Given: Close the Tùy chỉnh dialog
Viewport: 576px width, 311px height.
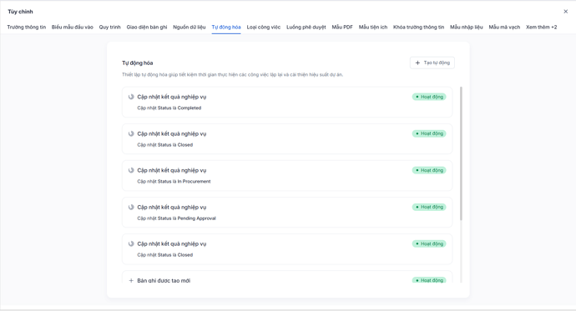Looking at the screenshot, I should (x=566, y=12).
